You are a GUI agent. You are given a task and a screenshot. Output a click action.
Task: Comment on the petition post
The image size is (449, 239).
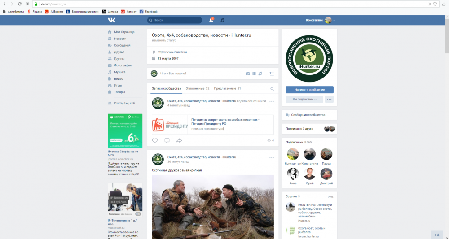(167, 140)
